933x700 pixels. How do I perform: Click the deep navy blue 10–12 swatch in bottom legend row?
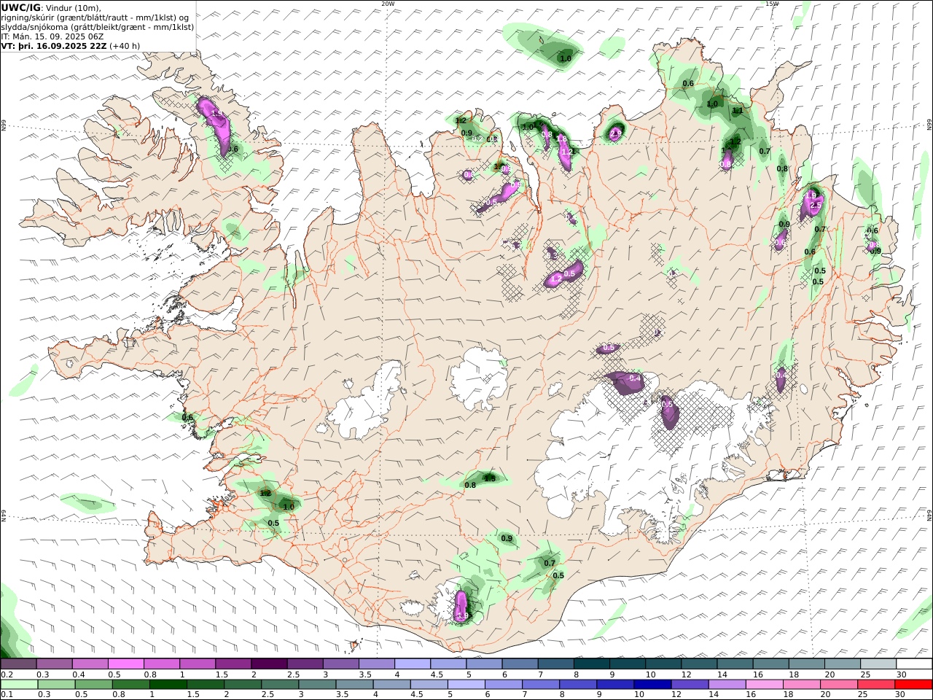coord(652,685)
